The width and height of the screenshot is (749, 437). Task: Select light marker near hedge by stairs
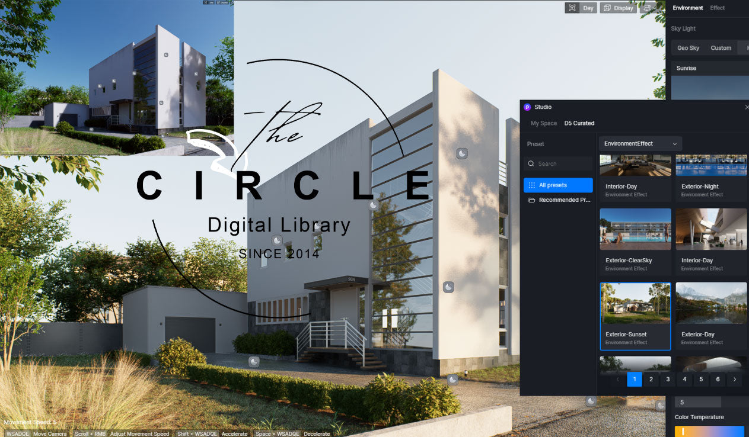(x=254, y=361)
